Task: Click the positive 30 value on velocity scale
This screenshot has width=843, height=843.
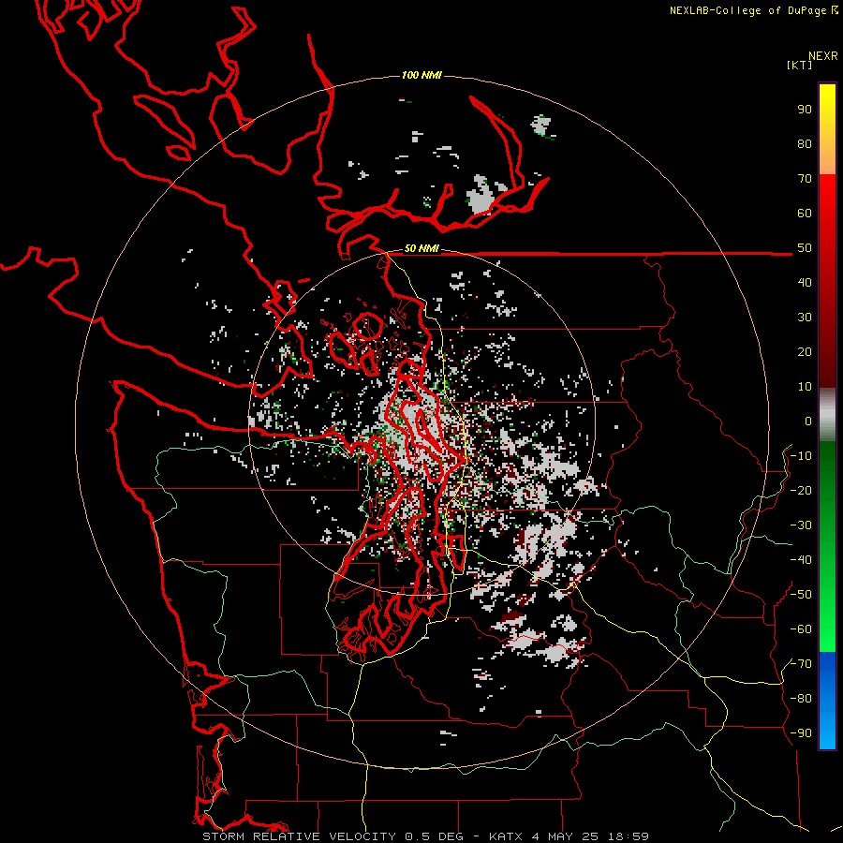Action: pyautogui.click(x=805, y=318)
